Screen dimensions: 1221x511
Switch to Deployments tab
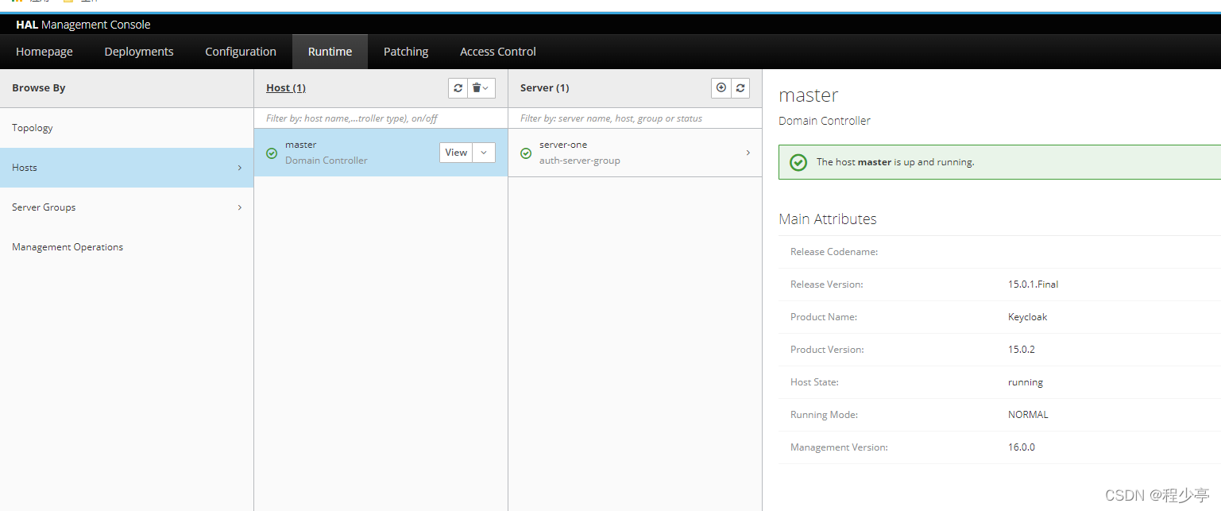[x=139, y=52]
